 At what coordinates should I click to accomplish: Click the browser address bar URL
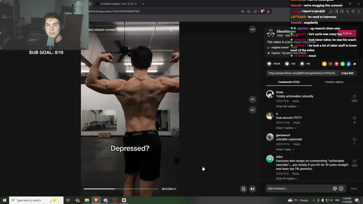[114, 11]
